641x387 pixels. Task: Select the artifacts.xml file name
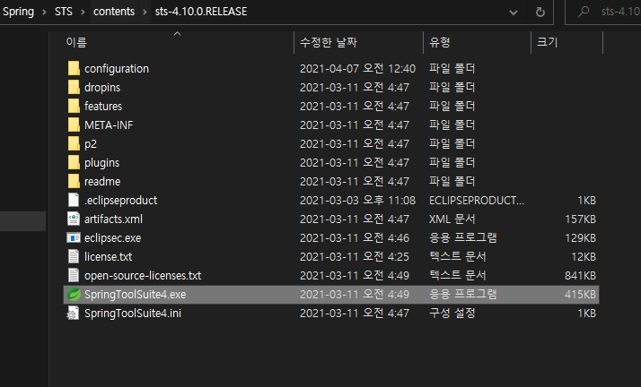pyautogui.click(x=114, y=219)
